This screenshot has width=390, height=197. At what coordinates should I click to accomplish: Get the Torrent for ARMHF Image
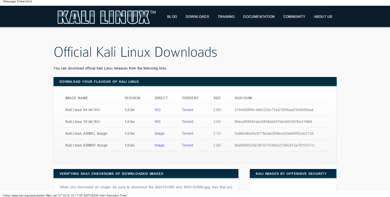tap(188, 145)
